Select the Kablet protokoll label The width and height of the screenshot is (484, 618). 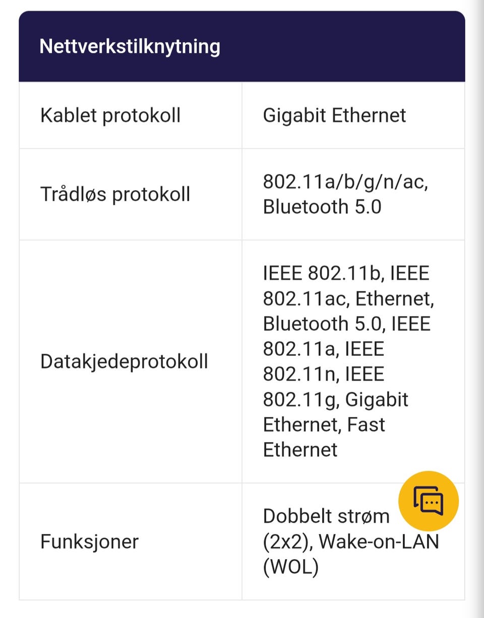click(x=110, y=115)
